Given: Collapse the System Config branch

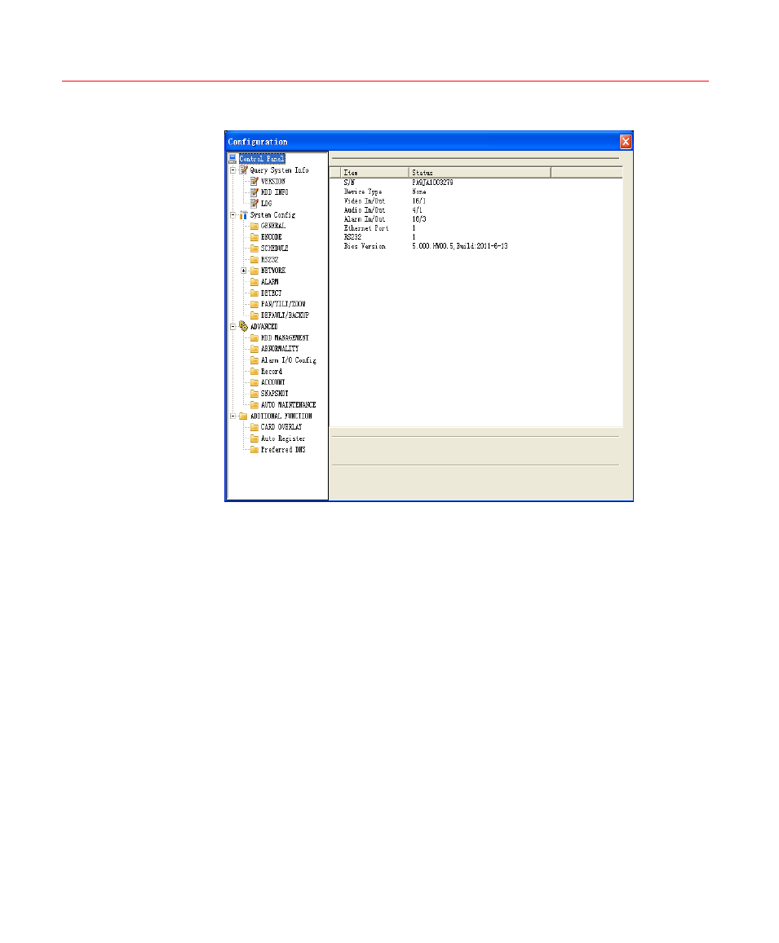Looking at the screenshot, I should click(233, 214).
